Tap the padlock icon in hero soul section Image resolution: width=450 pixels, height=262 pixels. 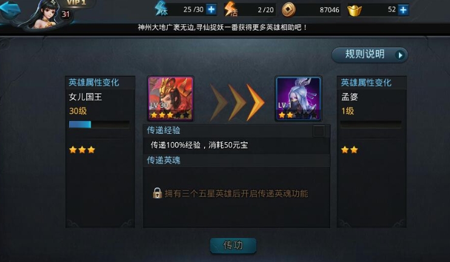click(x=157, y=193)
